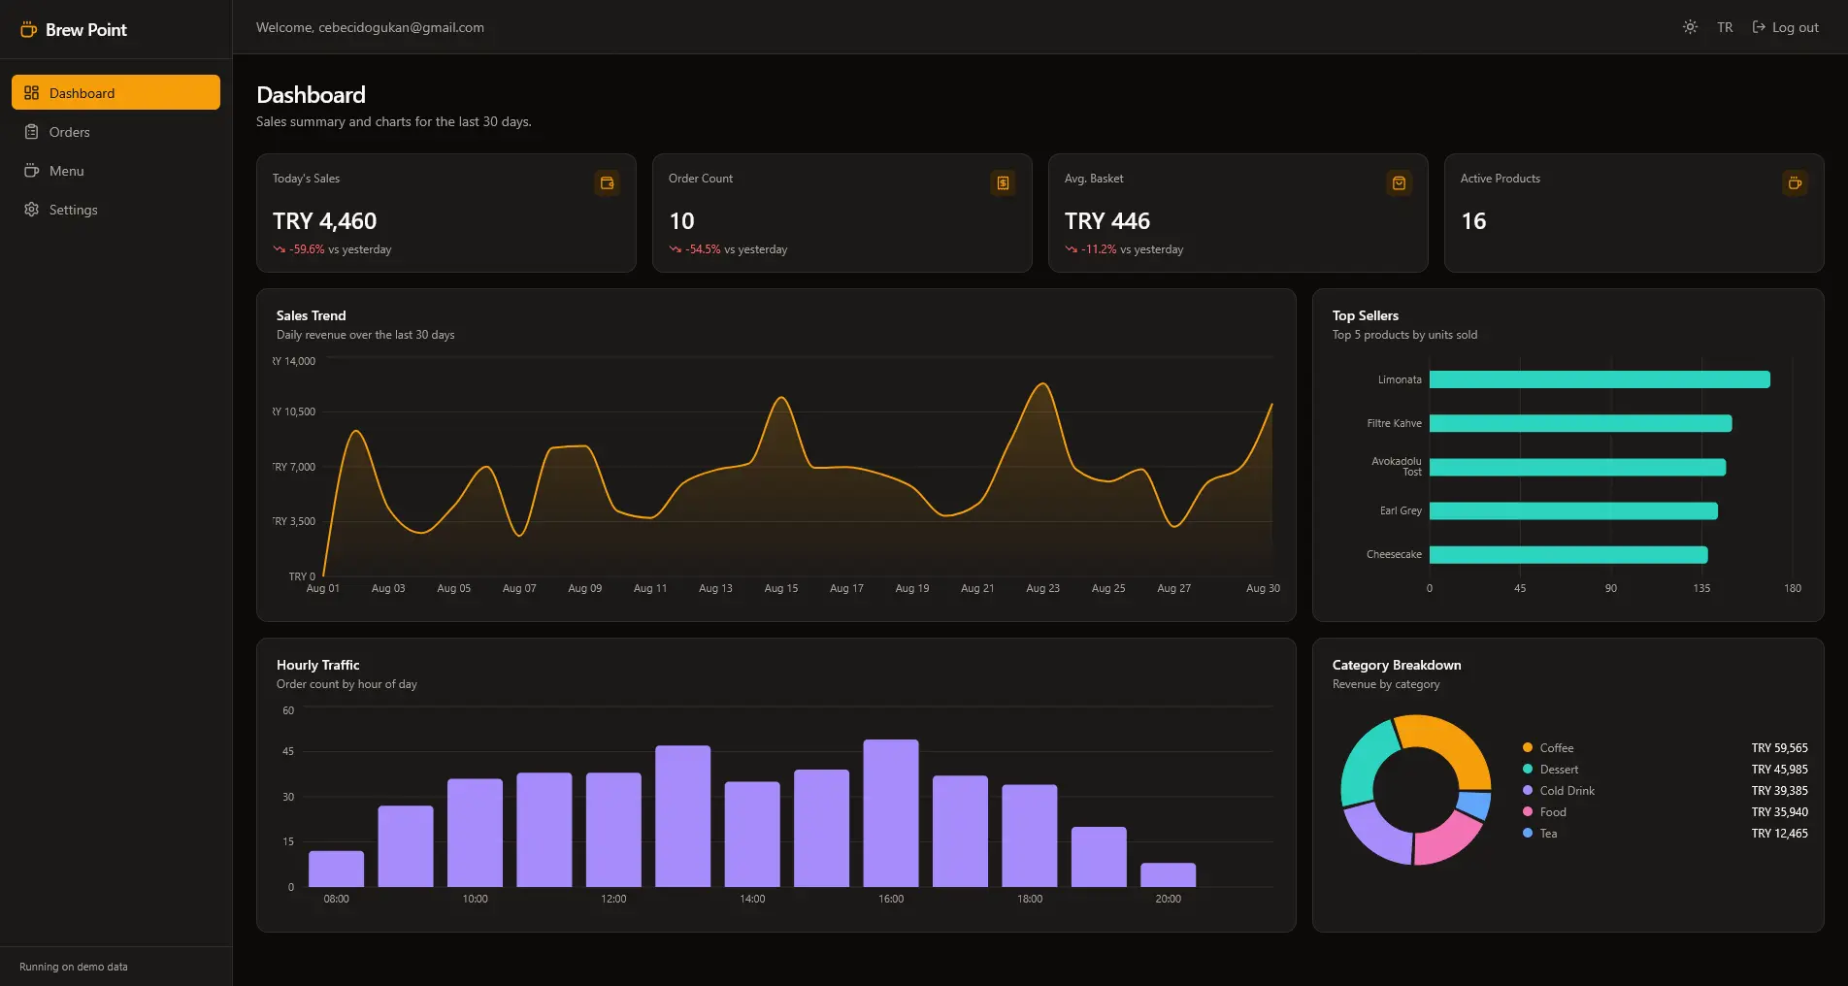Click the cup icon on Active Products card
The width and height of the screenshot is (1848, 986).
pos(1796,182)
